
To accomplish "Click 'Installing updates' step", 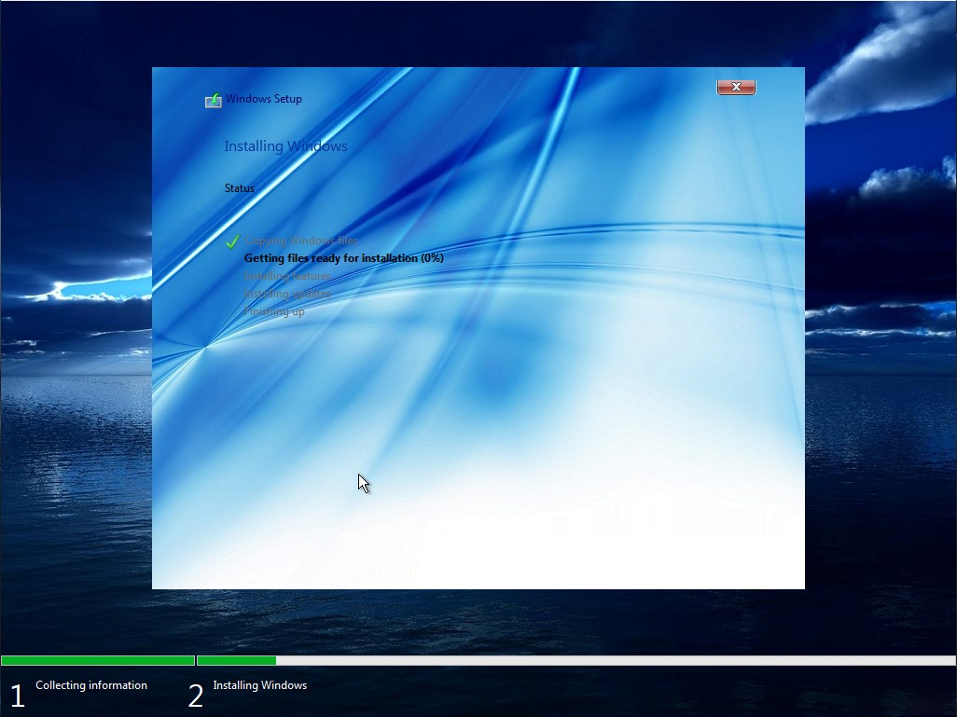I will pos(287,294).
